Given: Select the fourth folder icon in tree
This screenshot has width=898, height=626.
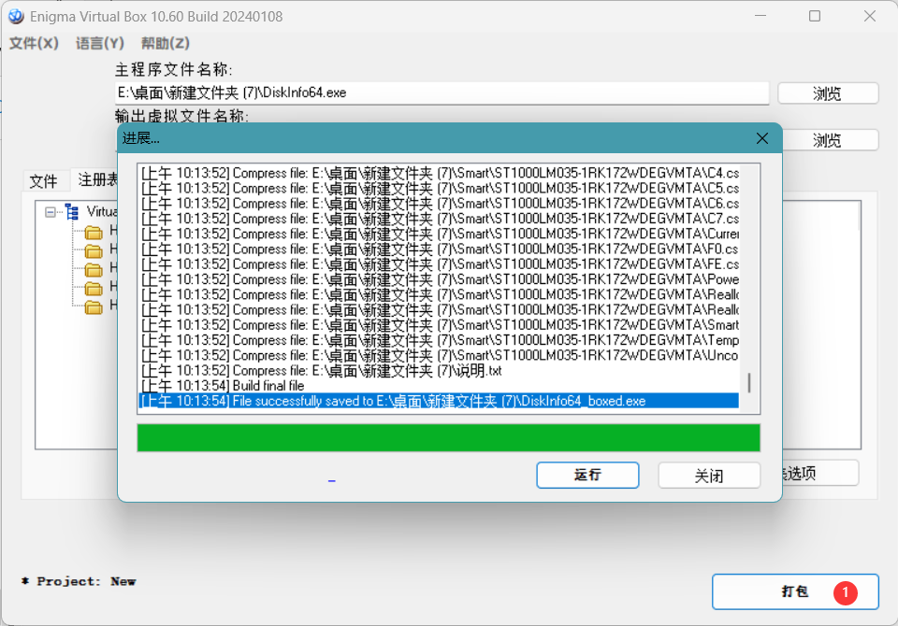Looking at the screenshot, I should point(94,288).
